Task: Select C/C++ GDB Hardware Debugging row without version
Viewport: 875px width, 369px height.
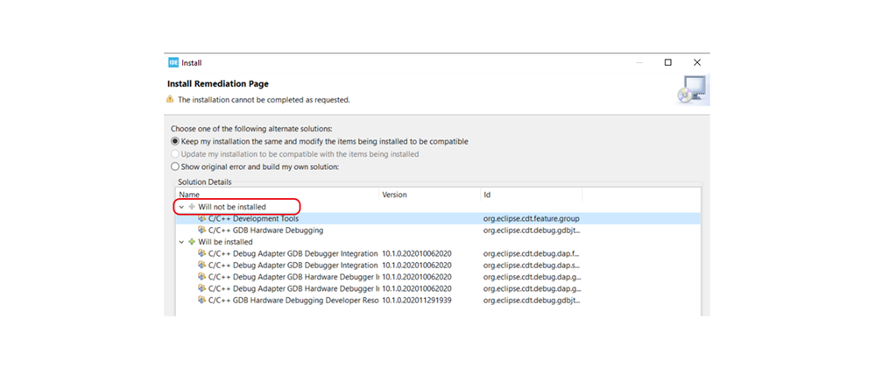Action: click(265, 230)
